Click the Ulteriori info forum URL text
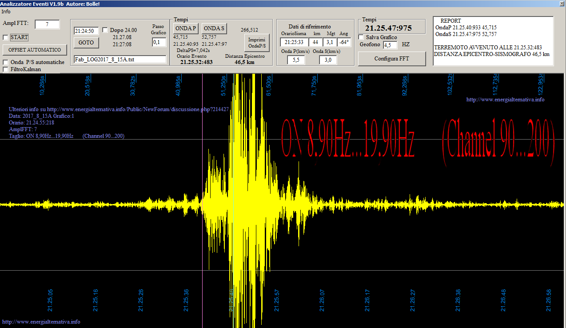The height and width of the screenshot is (328, 566). (x=119, y=109)
